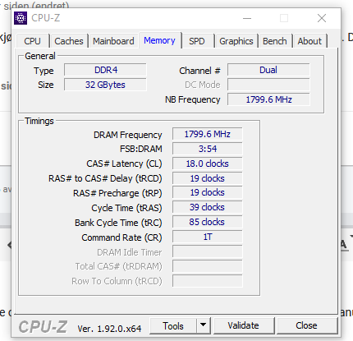Click the tRP 19 clocks value

point(208,192)
